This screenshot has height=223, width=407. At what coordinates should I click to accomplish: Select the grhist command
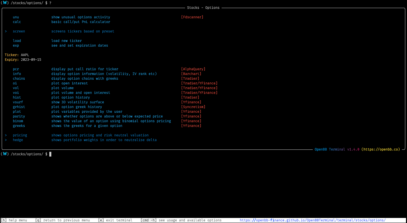tap(19, 107)
